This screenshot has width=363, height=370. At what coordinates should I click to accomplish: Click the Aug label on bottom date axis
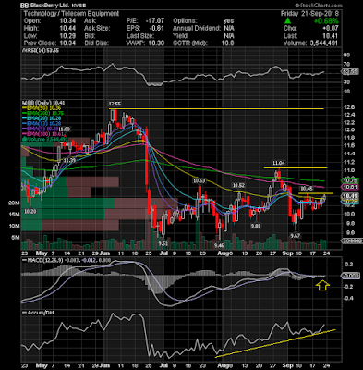coord(224,365)
